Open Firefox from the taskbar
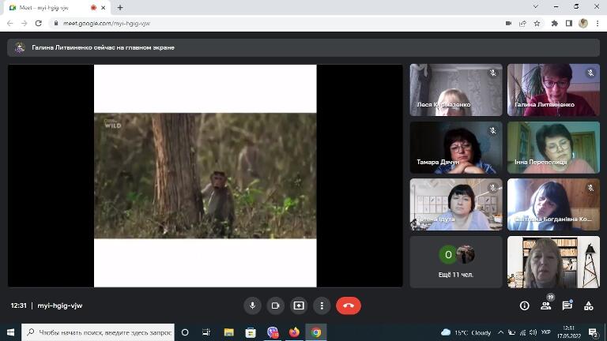The height and width of the screenshot is (341, 607). [x=294, y=332]
